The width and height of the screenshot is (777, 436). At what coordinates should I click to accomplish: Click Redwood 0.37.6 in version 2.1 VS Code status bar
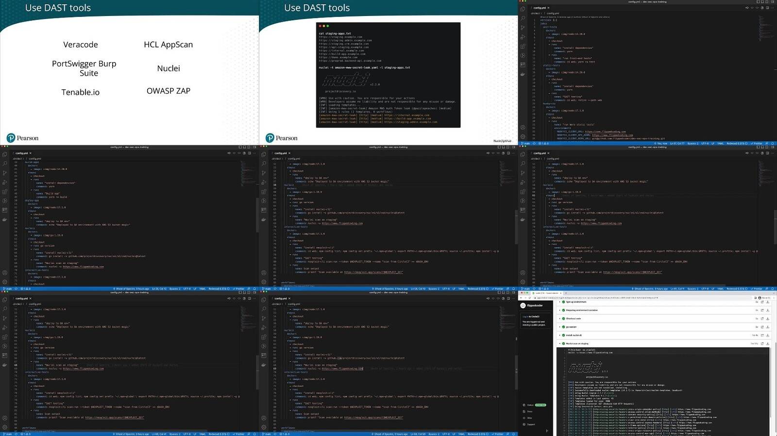[x=737, y=143]
